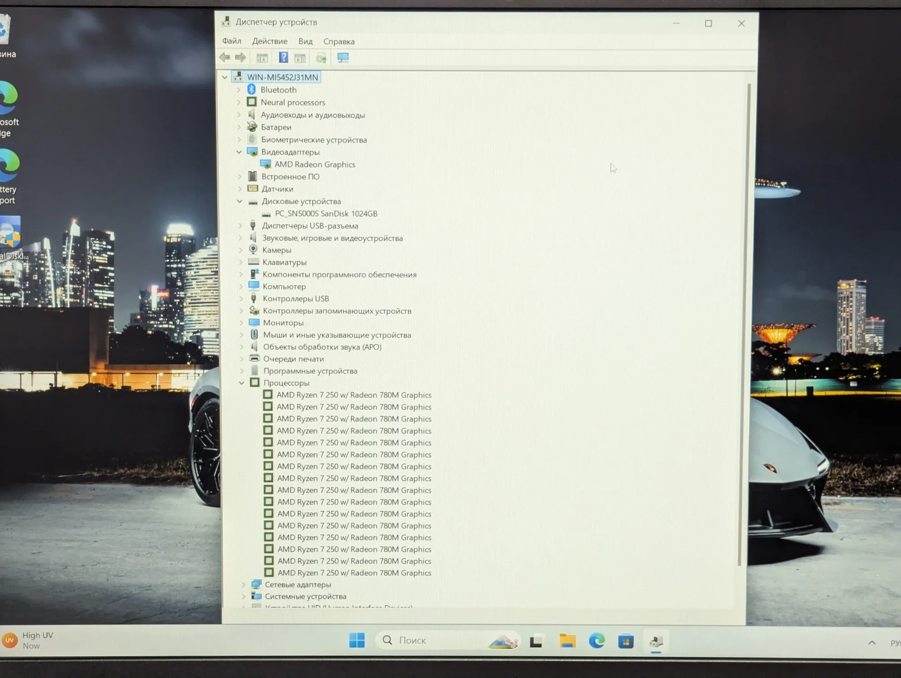Select Системные устройства category
Screen dimensions: 901x678
point(305,597)
